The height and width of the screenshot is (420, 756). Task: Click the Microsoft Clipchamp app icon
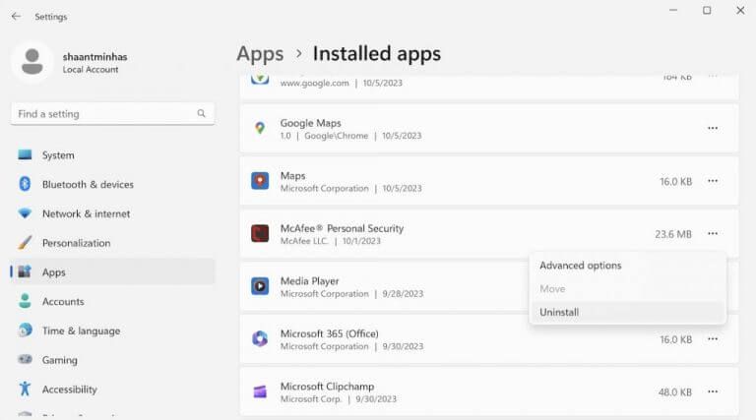point(260,391)
